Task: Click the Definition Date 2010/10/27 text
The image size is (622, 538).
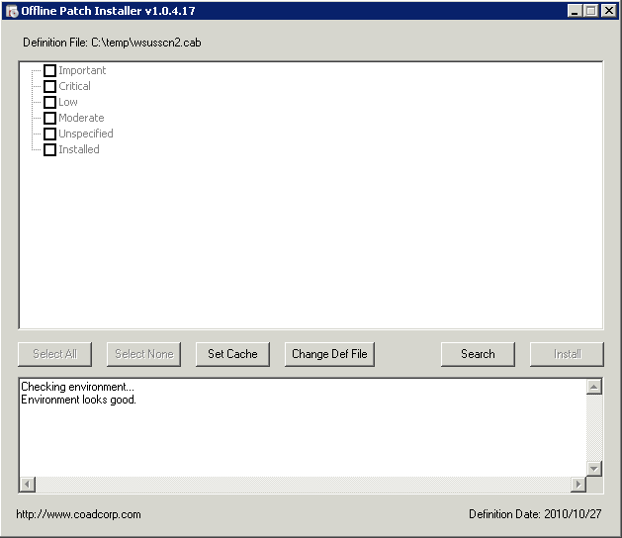Action: pyautogui.click(x=535, y=514)
